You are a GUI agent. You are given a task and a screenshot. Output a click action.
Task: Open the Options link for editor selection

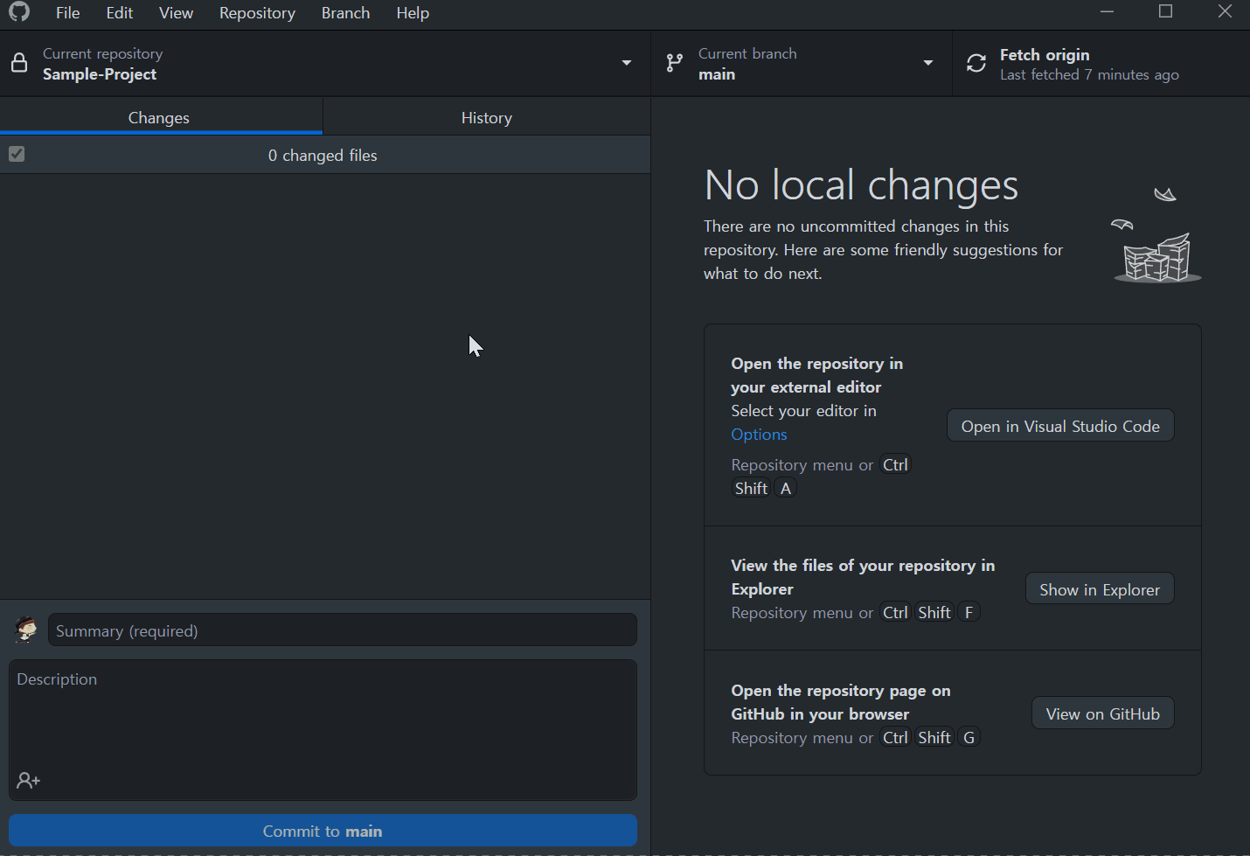tap(759, 435)
